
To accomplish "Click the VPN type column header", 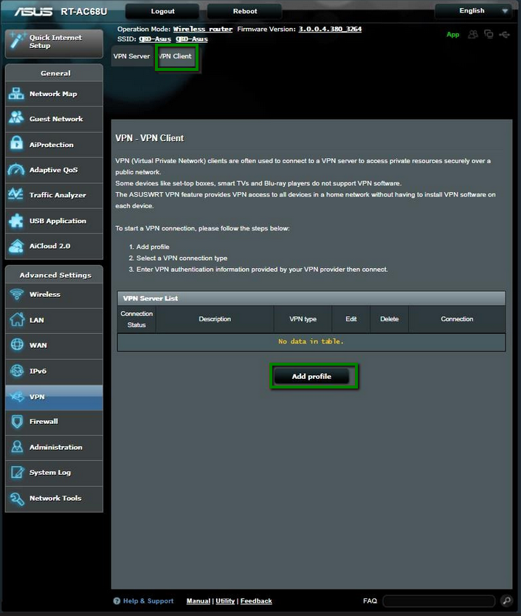I will click(x=303, y=319).
